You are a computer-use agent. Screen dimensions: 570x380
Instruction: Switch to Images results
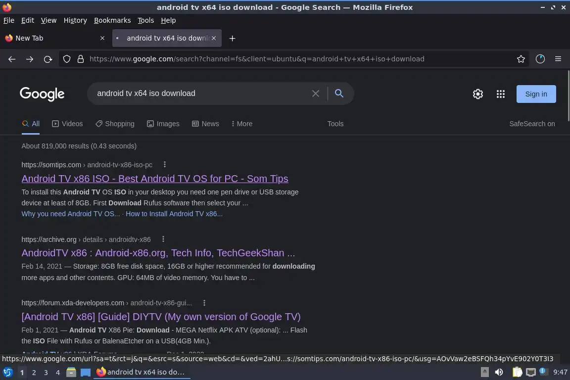point(163,124)
